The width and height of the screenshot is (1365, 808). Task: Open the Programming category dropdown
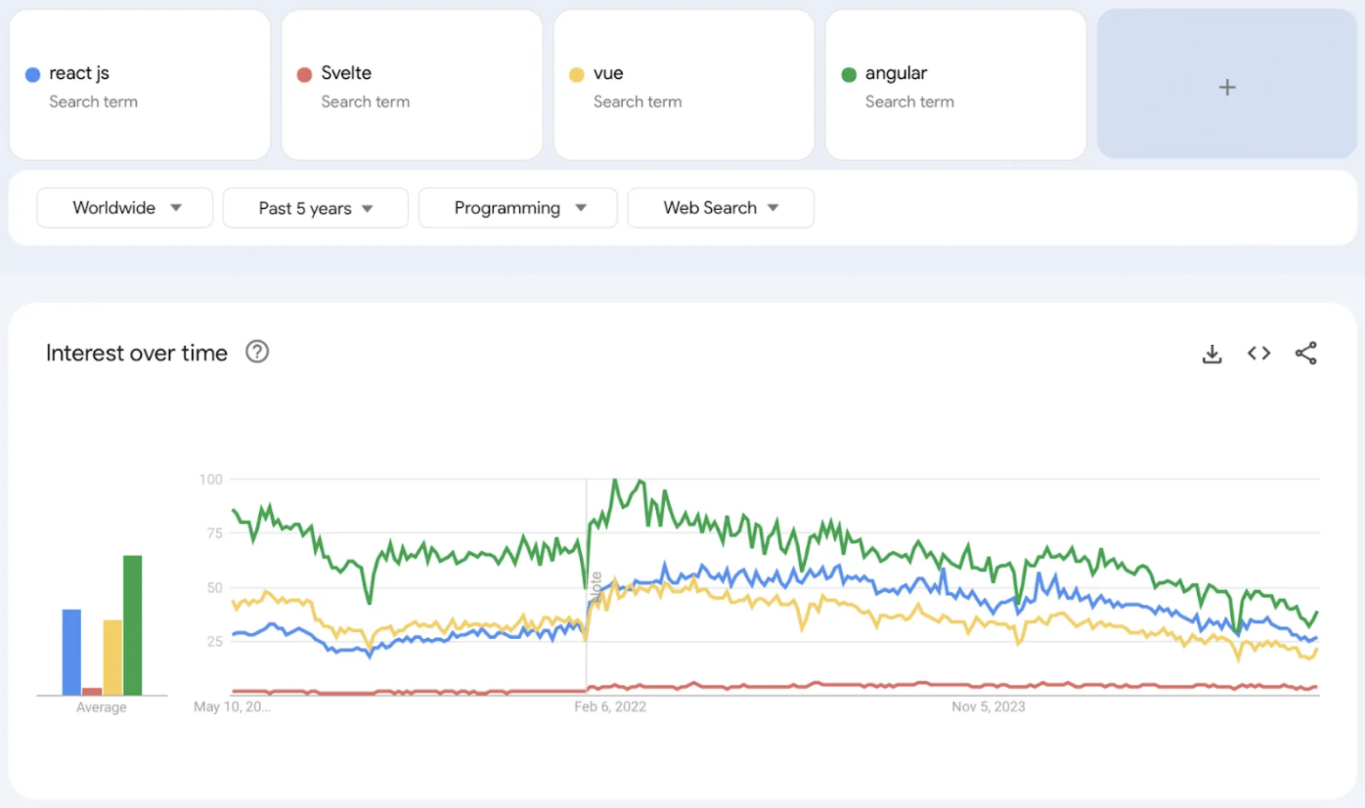(x=518, y=208)
